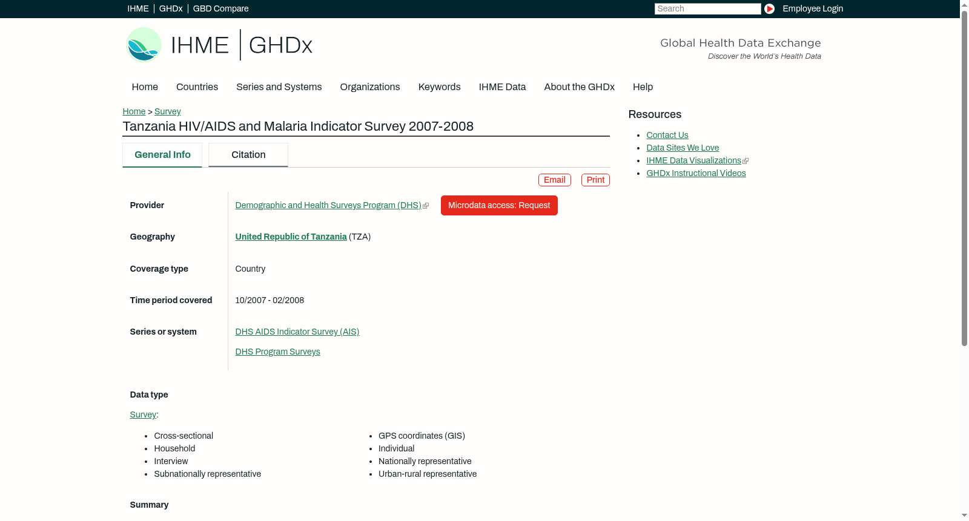Open the Countries menu item

[197, 87]
